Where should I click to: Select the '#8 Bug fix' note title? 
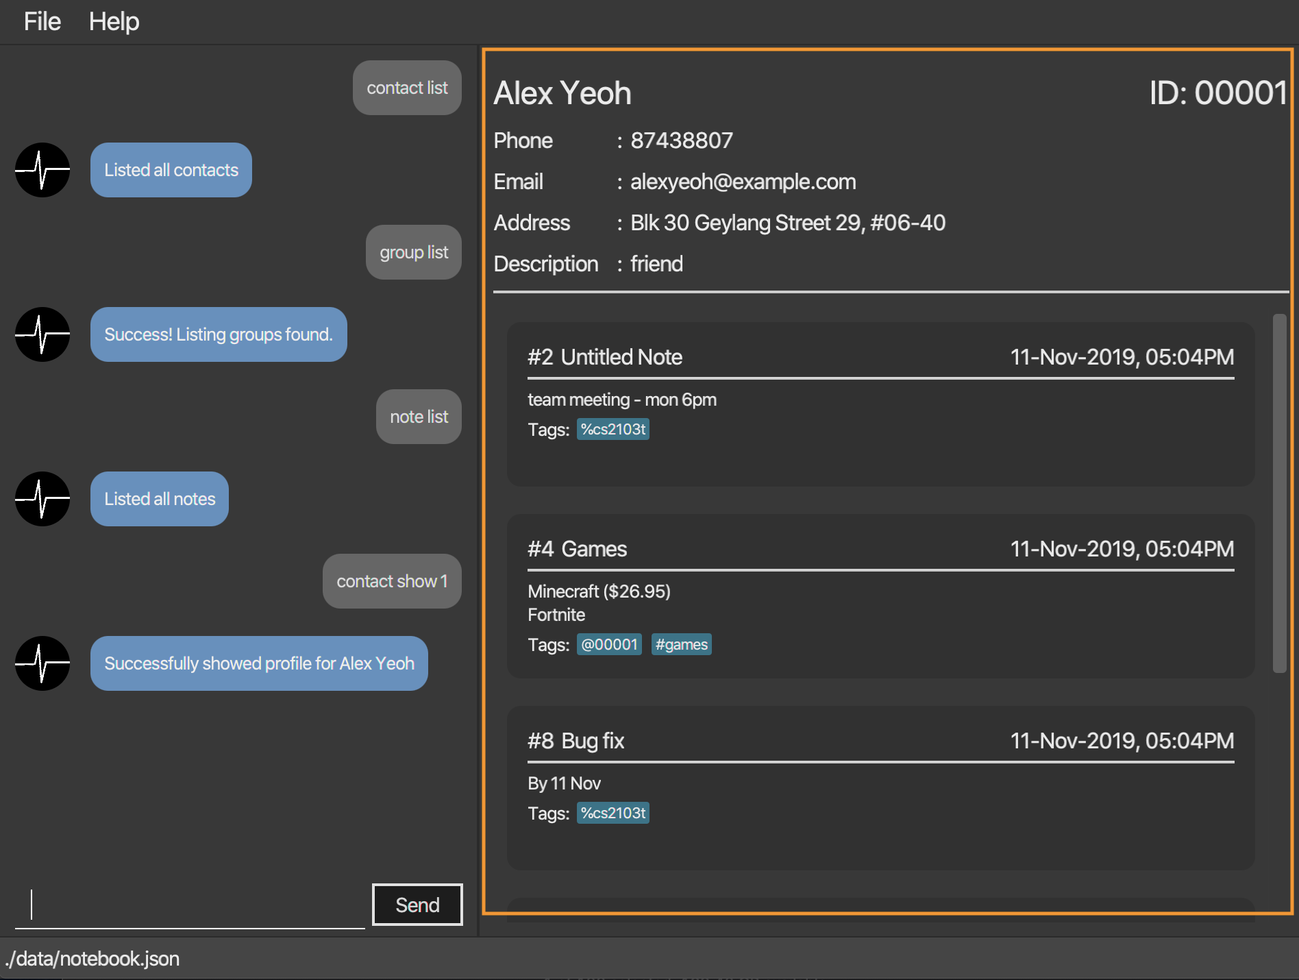coord(576,741)
